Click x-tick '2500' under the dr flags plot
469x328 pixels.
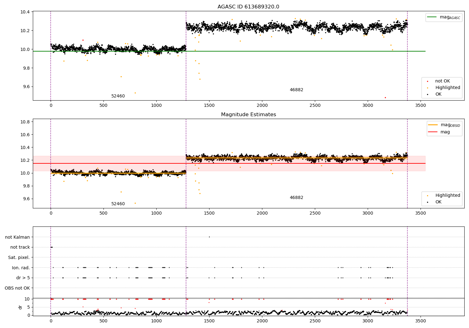[x=315, y=321]
